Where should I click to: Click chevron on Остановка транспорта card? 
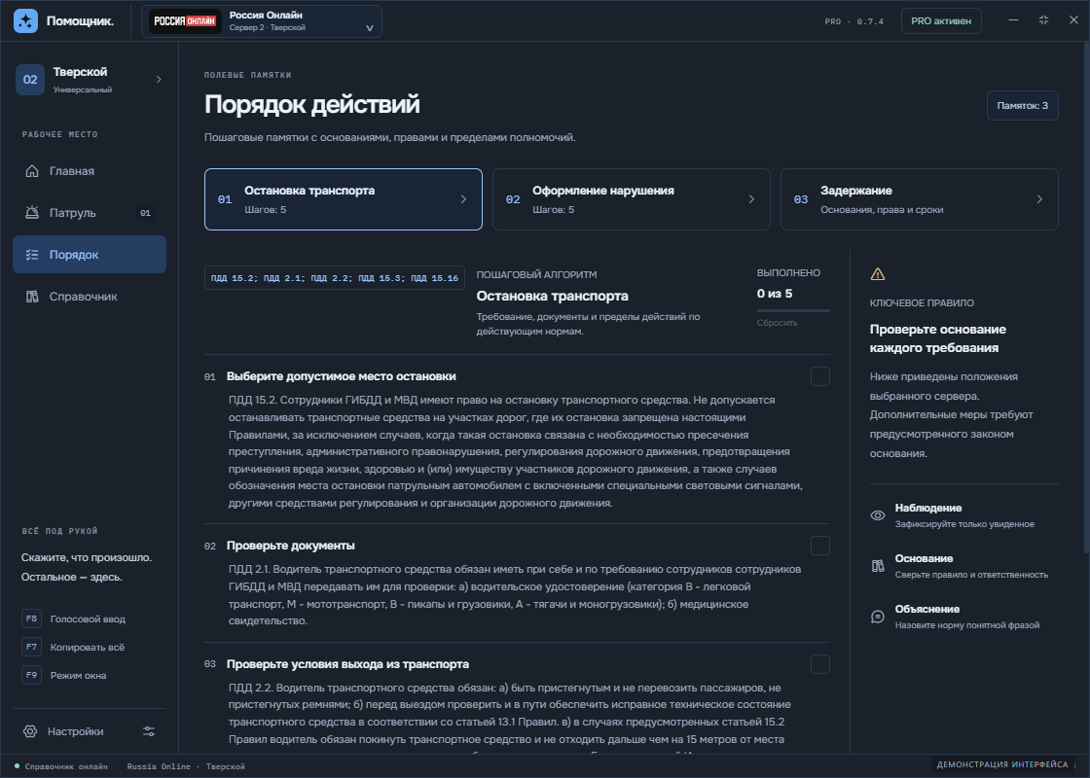coord(463,199)
